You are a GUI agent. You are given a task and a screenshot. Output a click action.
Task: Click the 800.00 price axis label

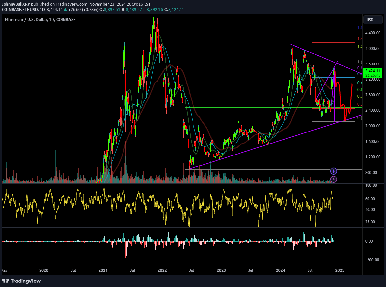[371, 173]
